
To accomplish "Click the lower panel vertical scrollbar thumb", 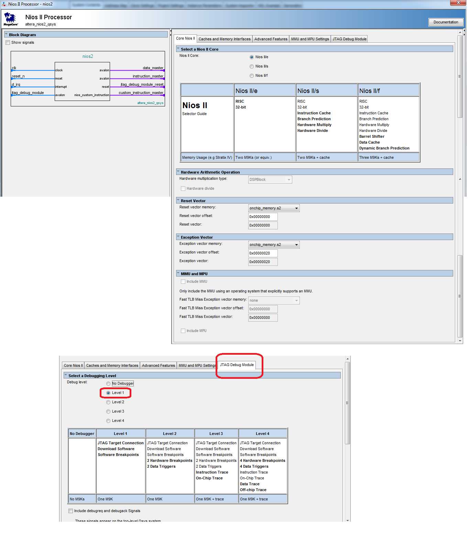I will pos(347,403).
